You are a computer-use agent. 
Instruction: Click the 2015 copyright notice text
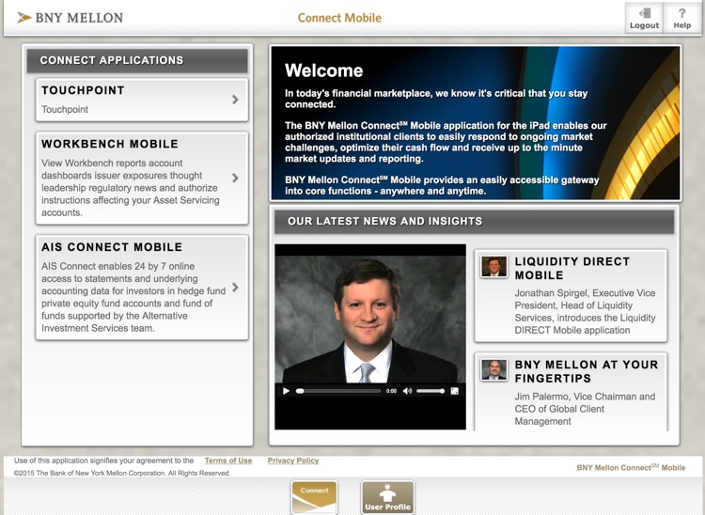122,474
